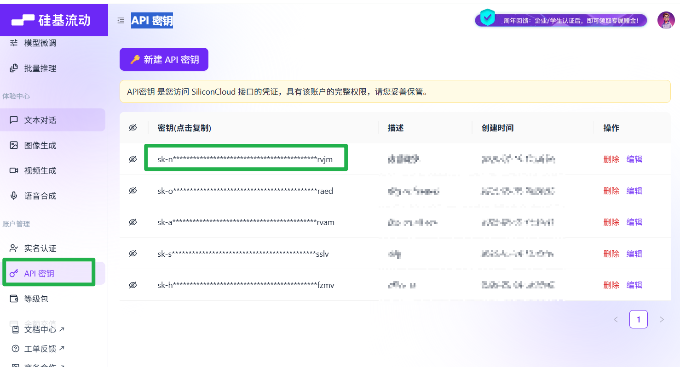Copy the key sk-n…rvjm

click(245, 159)
